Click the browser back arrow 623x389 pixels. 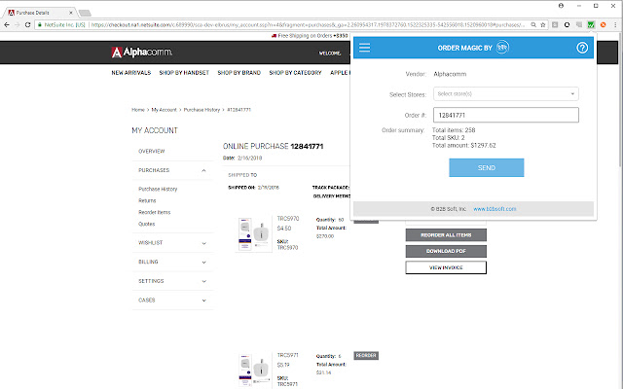coord(7,24)
